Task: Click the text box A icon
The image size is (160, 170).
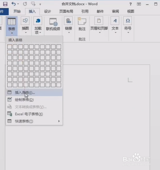Action: [x=115, y=21]
